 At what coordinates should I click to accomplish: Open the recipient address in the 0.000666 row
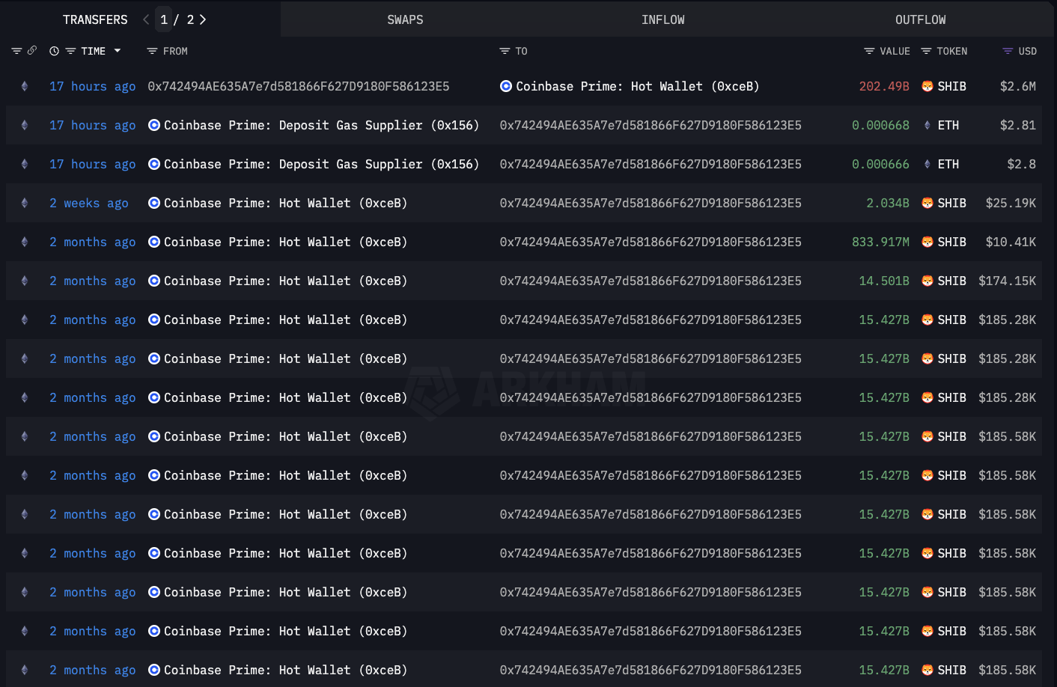click(651, 164)
